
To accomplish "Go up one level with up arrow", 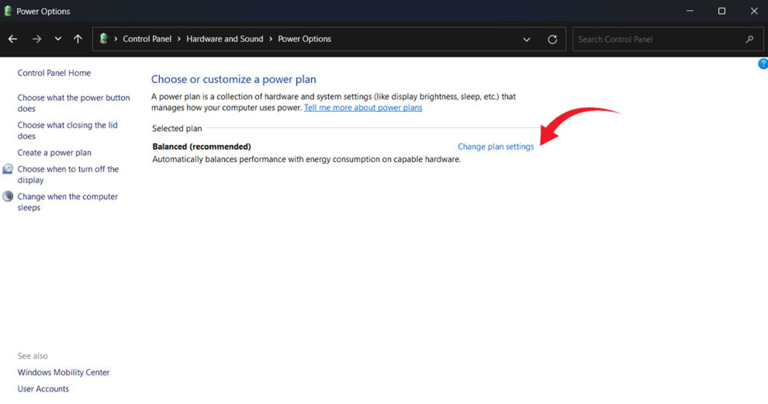I will tap(78, 39).
